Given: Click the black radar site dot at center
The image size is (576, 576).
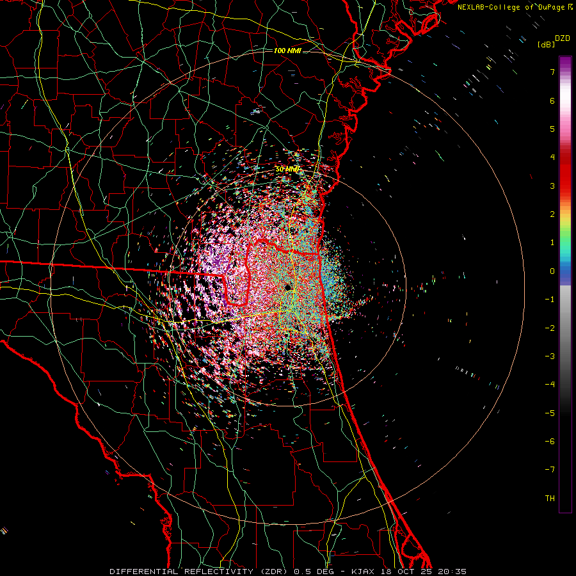Looking at the screenshot, I should coord(287,287).
